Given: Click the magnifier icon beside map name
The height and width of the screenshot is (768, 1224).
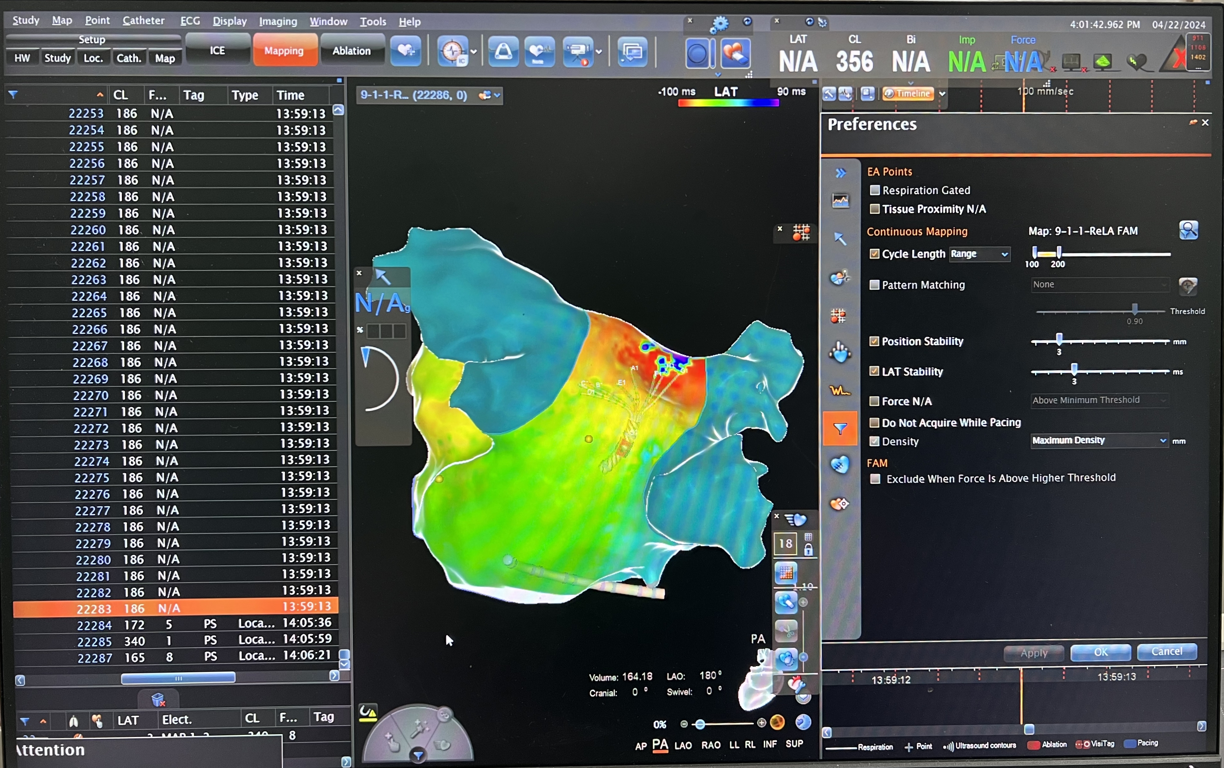Looking at the screenshot, I should [x=1188, y=230].
